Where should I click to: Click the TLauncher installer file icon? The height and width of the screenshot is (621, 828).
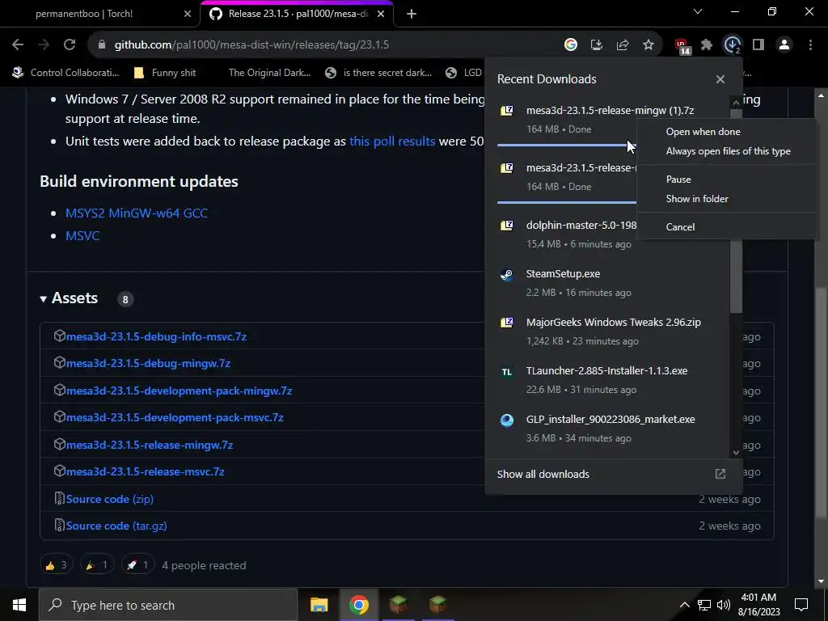point(507,372)
